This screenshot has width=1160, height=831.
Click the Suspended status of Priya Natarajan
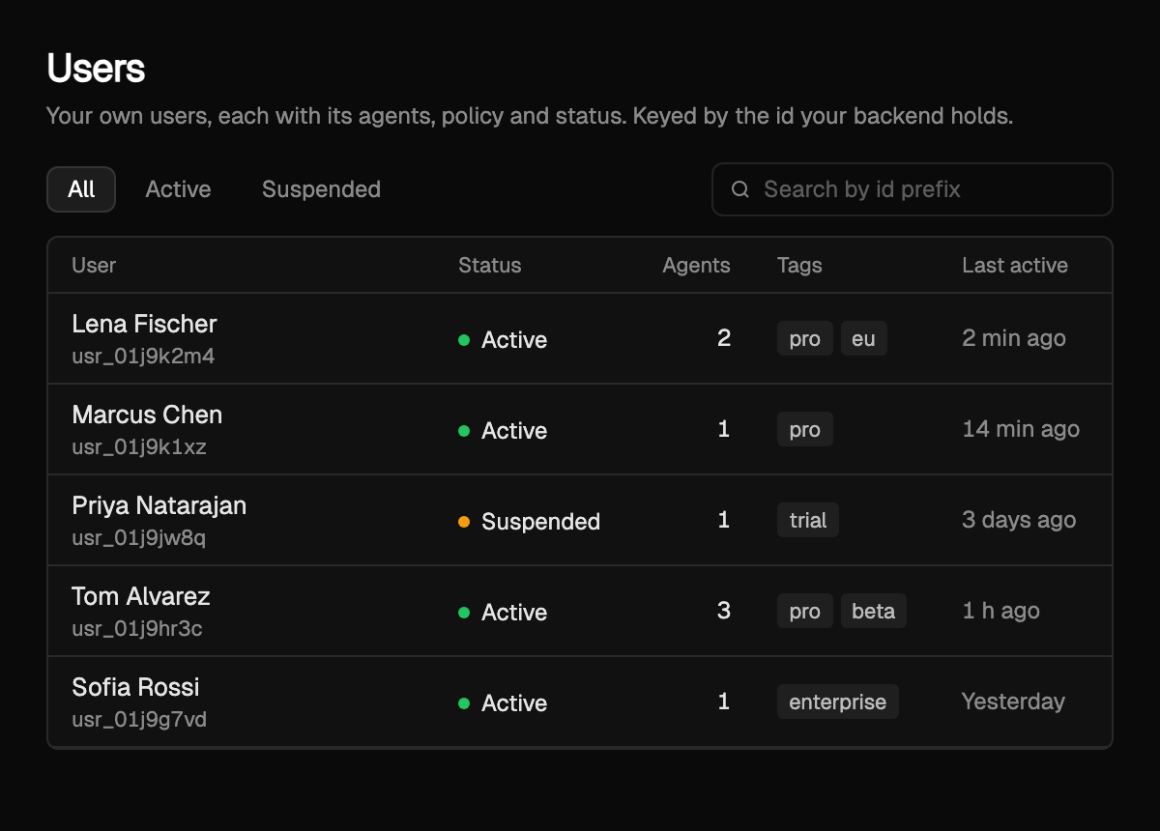(x=540, y=522)
